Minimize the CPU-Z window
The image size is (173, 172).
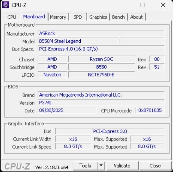coord(123,5)
